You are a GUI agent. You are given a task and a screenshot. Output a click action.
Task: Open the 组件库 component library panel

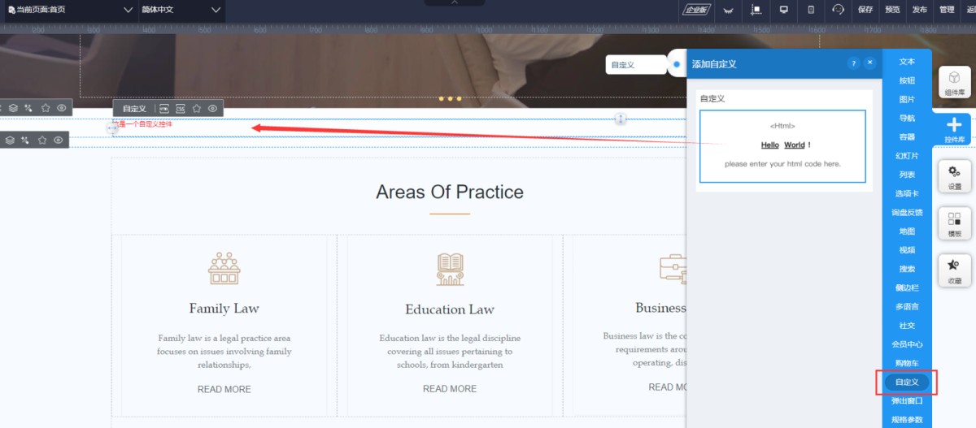955,82
